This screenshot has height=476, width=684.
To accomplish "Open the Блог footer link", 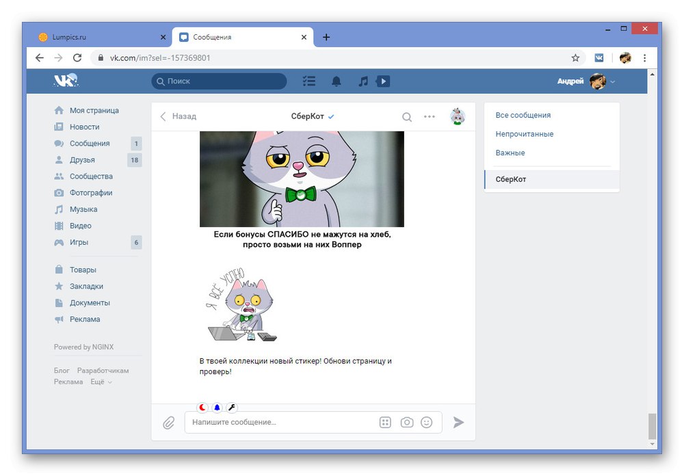I will pos(62,371).
